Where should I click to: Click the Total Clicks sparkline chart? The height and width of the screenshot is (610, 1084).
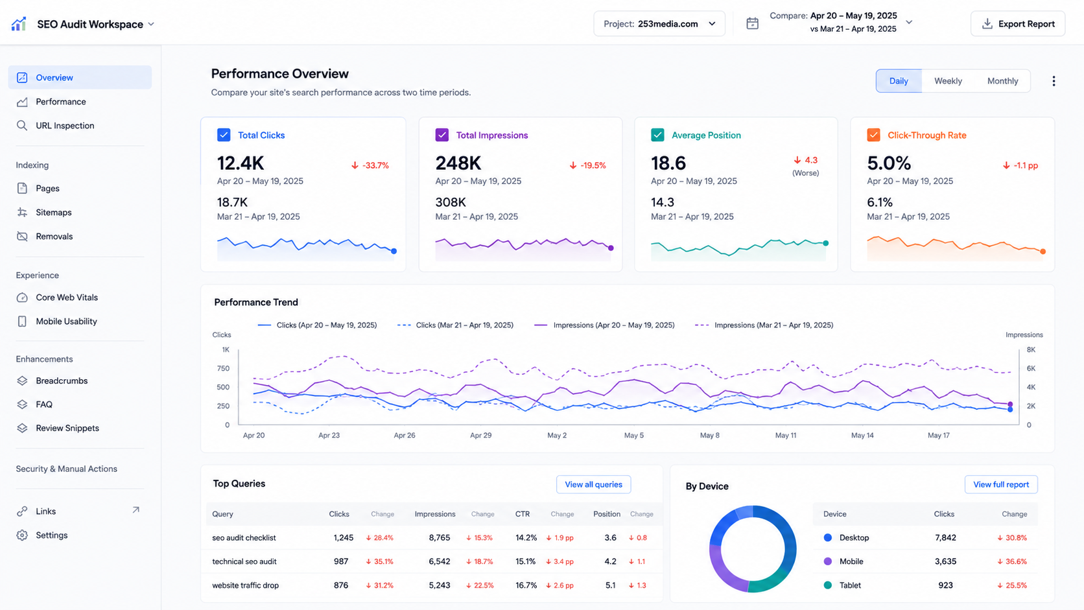point(307,248)
